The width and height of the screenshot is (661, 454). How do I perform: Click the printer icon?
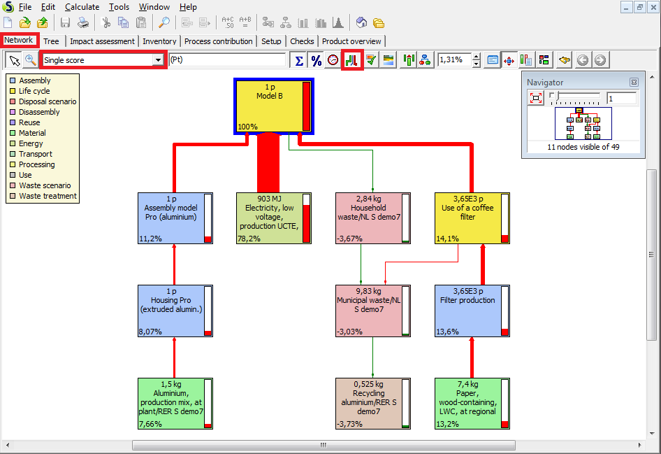point(82,22)
